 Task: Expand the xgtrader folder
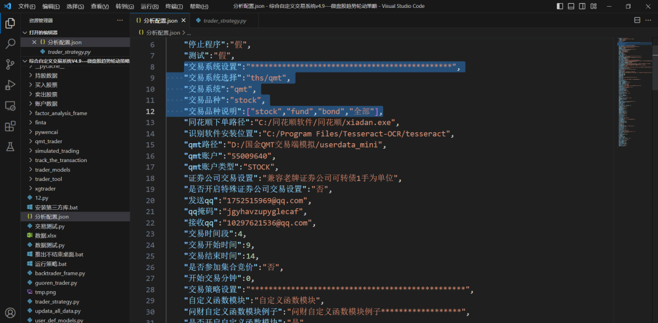click(45, 188)
